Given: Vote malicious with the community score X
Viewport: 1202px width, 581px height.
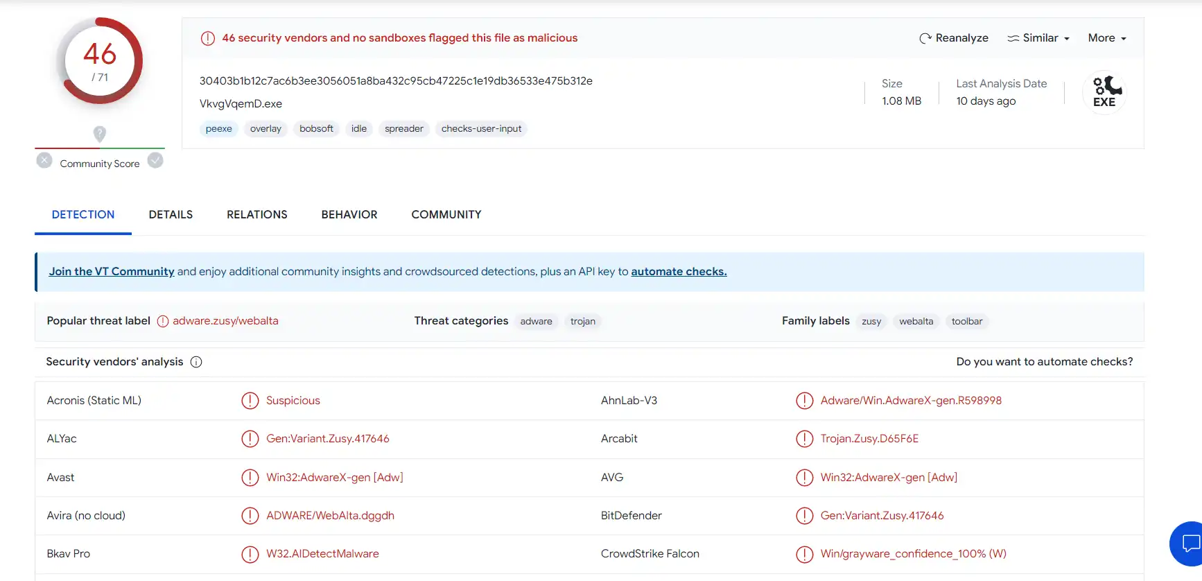Looking at the screenshot, I should click(x=44, y=161).
